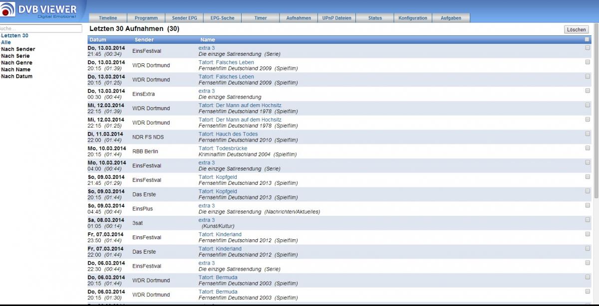Viewport: 599px width, 306px height.
Task: Select Letzten 30 in the sidebar
Action: pyautogui.click(x=14, y=36)
